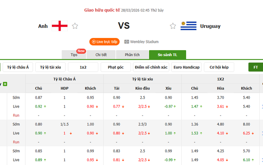263x165 pixels.
Task: Show the Tỷ lệ Châu Á odds
Action: (x=18, y=67)
